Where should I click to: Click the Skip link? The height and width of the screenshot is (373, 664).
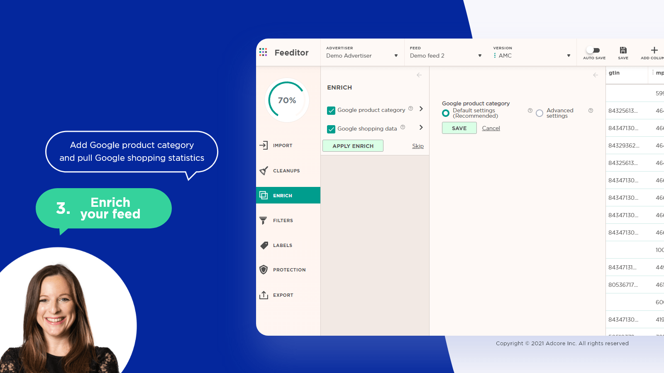(x=418, y=146)
